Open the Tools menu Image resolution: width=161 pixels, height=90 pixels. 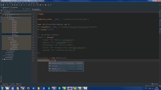(x=26, y=3)
